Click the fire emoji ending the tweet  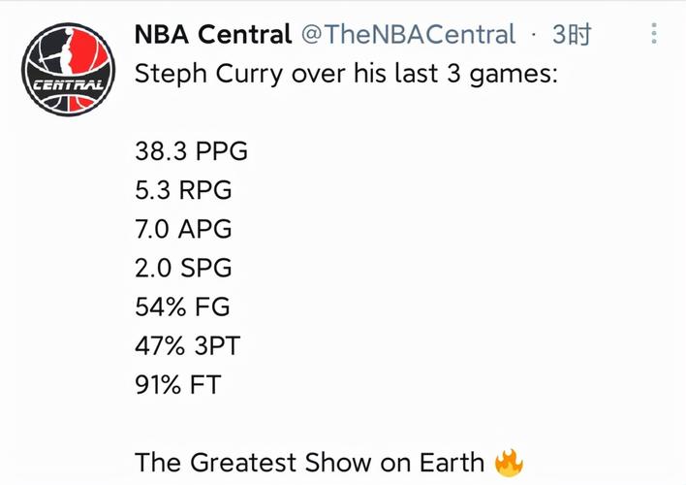pyautogui.click(x=508, y=462)
